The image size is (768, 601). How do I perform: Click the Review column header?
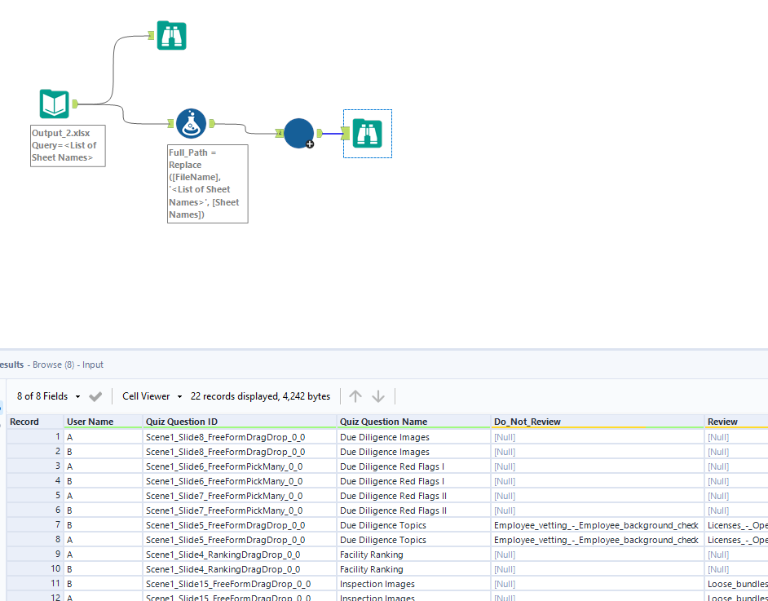click(736, 422)
